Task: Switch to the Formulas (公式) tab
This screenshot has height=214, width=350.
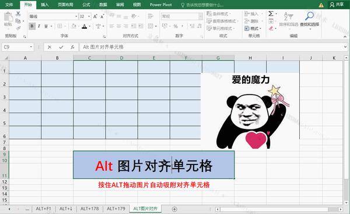Action: [x=86, y=5]
